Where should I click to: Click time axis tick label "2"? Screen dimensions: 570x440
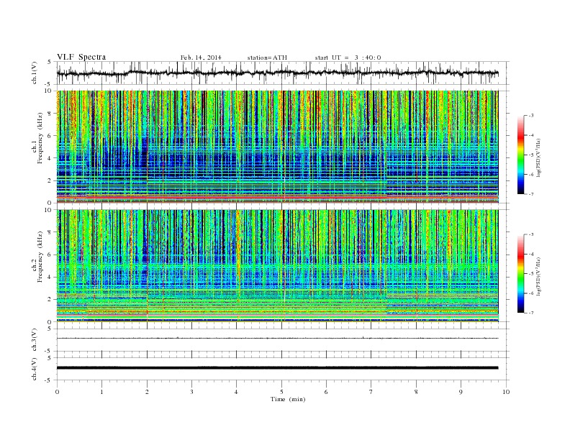pos(147,392)
